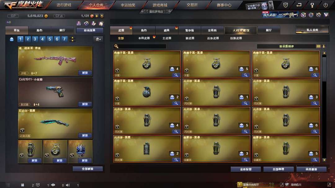Click the refresh icon beside CF points
Image resolution: width=335 pixels, height=188 pixels.
pyautogui.click(x=102, y=16)
